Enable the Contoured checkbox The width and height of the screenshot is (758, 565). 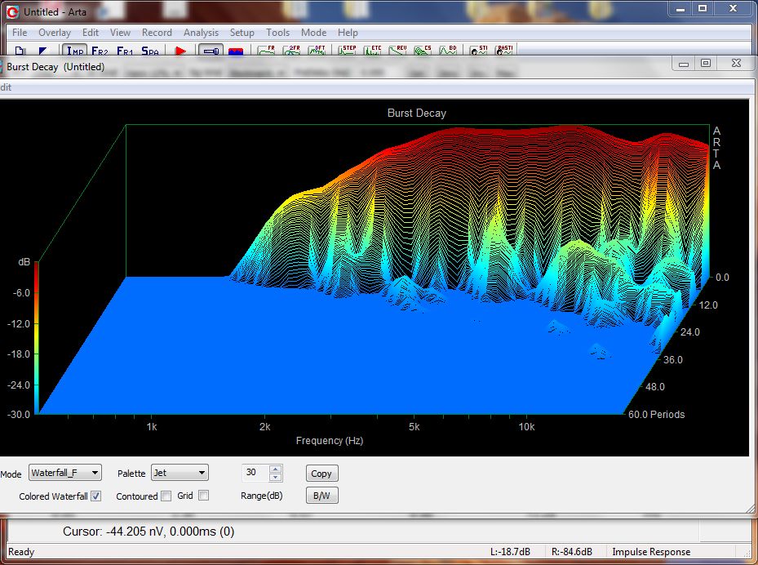click(166, 496)
